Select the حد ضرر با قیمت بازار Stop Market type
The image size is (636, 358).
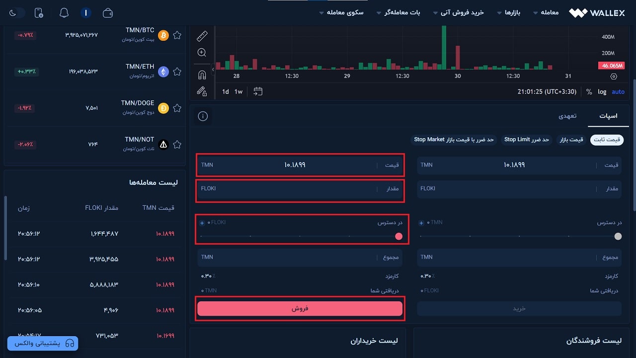(454, 140)
